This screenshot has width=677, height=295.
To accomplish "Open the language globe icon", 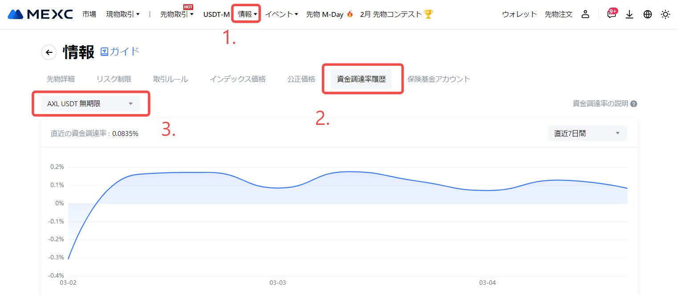I will pyautogui.click(x=648, y=14).
